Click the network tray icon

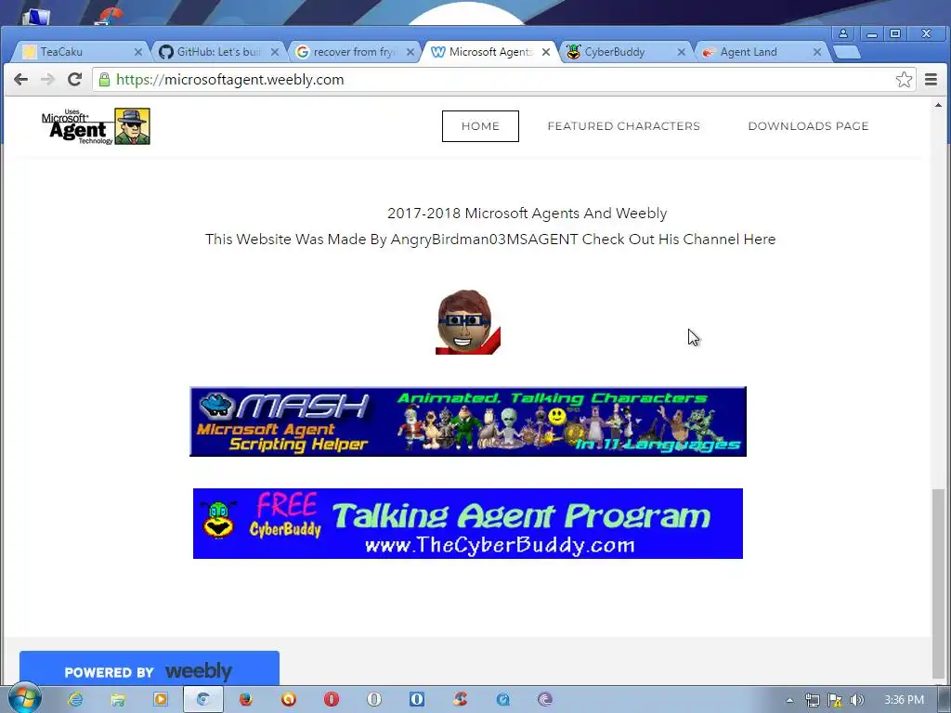pyautogui.click(x=812, y=700)
